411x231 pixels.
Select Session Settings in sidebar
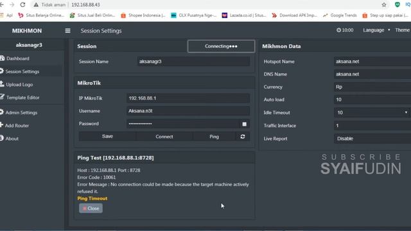[22, 71]
